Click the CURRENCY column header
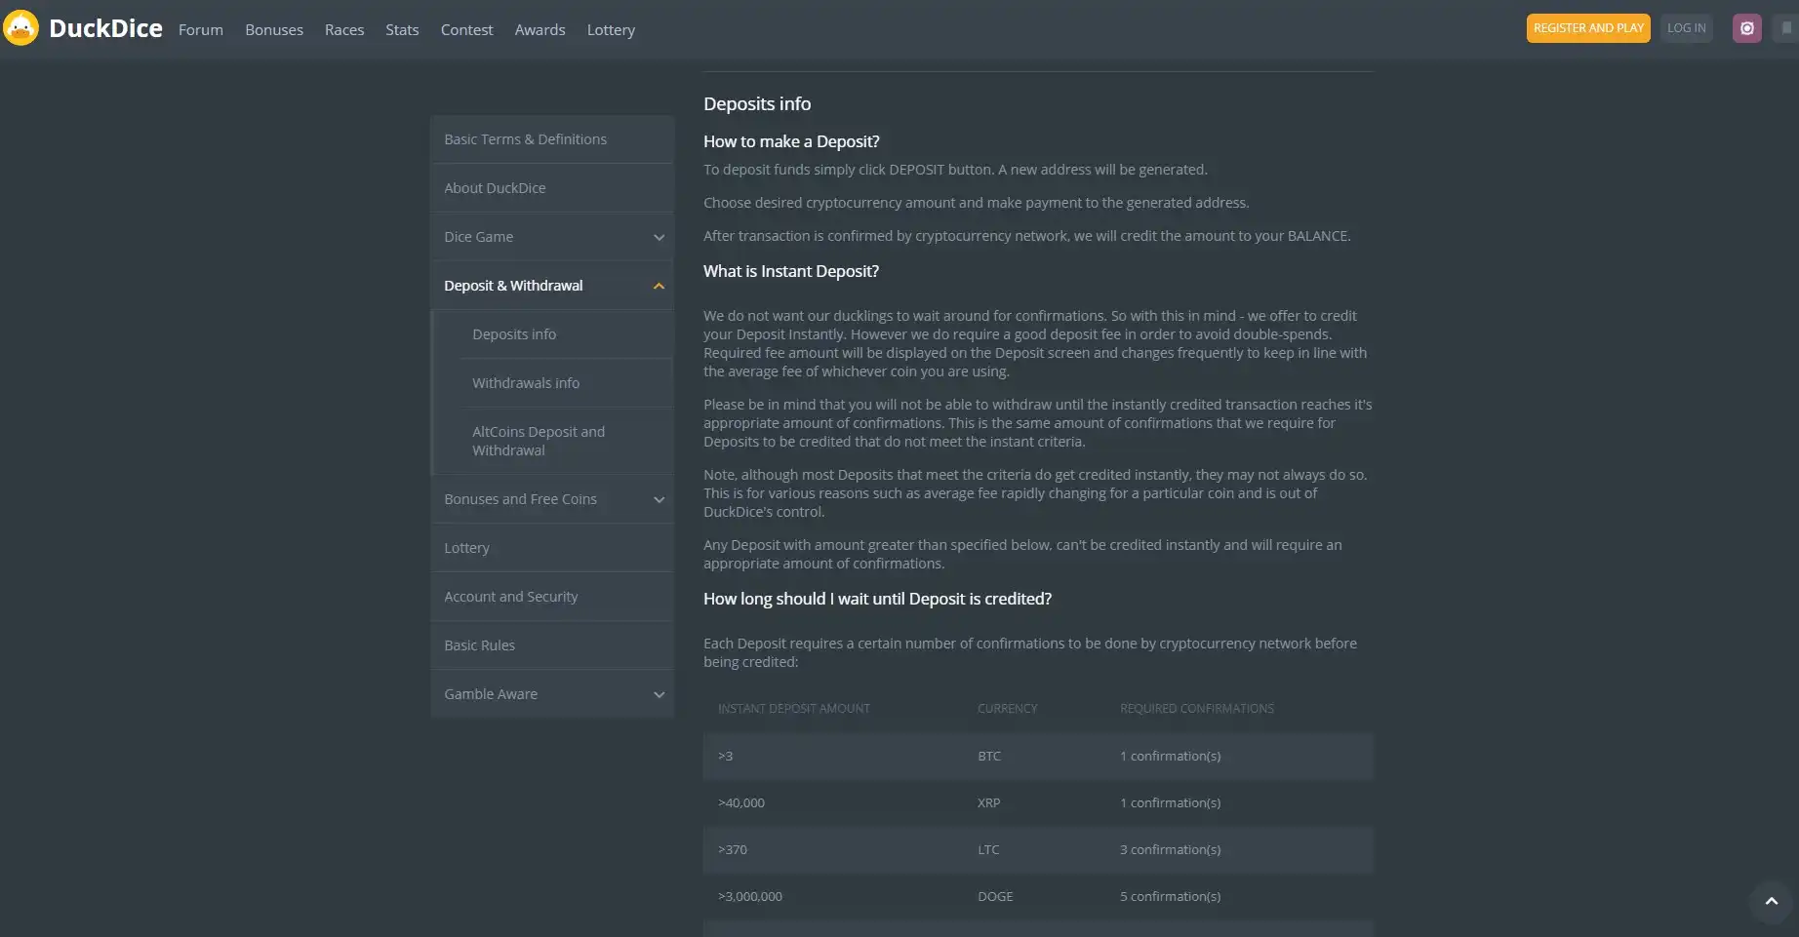1799x937 pixels. tap(1007, 709)
